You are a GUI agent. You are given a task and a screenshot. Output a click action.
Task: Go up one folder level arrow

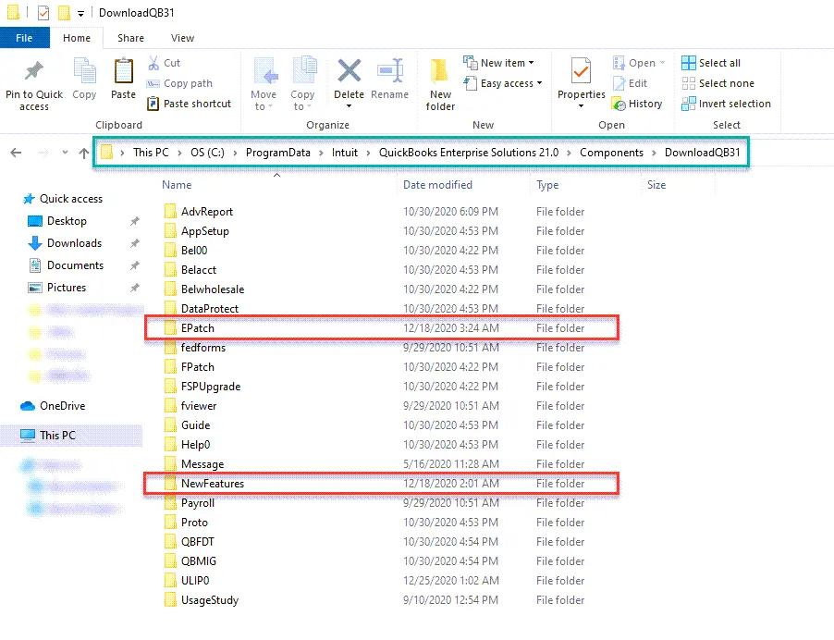84,154
